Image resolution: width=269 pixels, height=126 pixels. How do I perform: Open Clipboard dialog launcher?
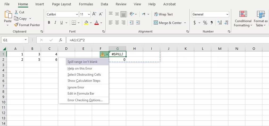(x=42, y=32)
